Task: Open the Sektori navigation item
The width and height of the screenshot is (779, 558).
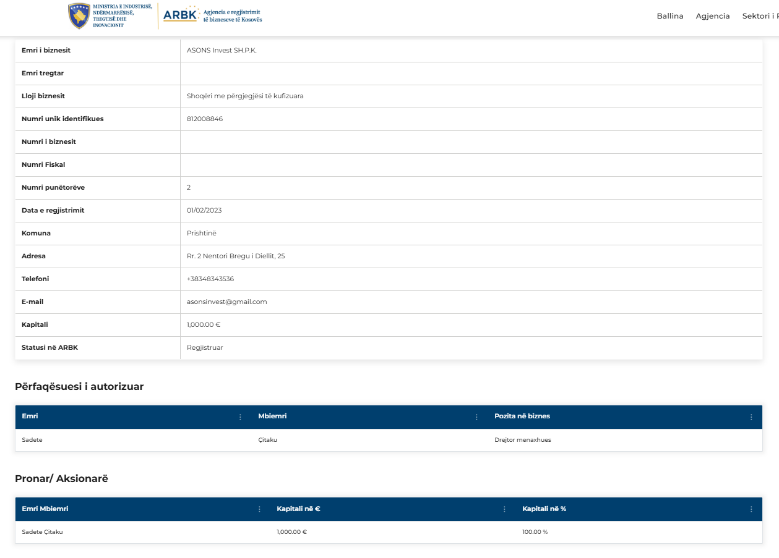Action: [760, 16]
